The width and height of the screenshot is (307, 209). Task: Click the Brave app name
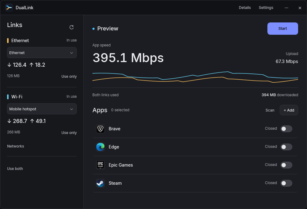[115, 129]
